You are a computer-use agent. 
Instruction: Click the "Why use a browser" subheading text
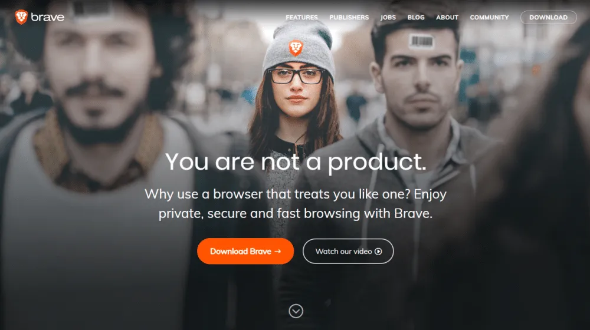coord(296,204)
